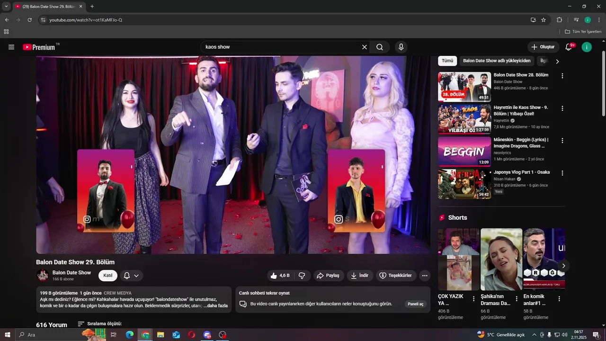The image size is (606, 341).
Task: Open options menu for Hayrettin Kaos Show video
Action: 562,108
